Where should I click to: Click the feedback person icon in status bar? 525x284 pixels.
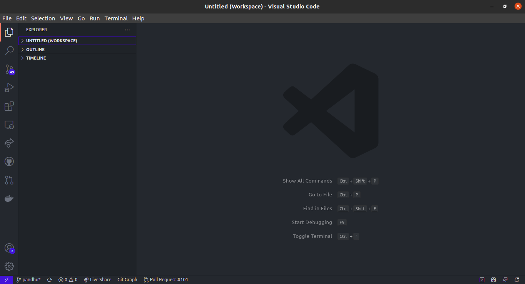pos(505,280)
